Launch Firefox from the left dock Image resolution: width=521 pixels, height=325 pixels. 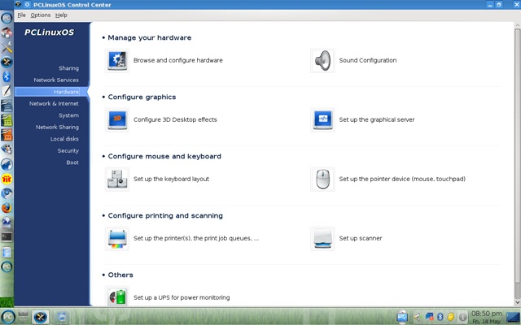(x=7, y=208)
